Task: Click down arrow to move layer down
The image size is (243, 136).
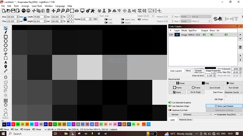Action: tap(240, 39)
